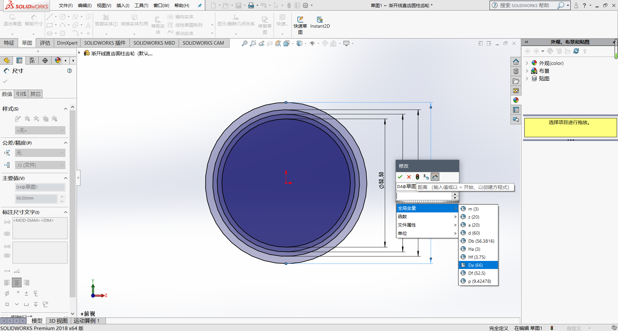
Task: Increment the Modify dialog value spinner up
Action: (x=455, y=194)
